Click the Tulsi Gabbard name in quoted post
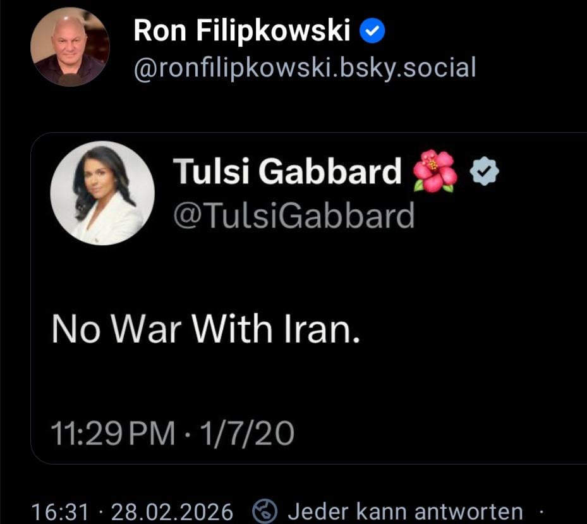587x524 pixels. click(x=287, y=172)
